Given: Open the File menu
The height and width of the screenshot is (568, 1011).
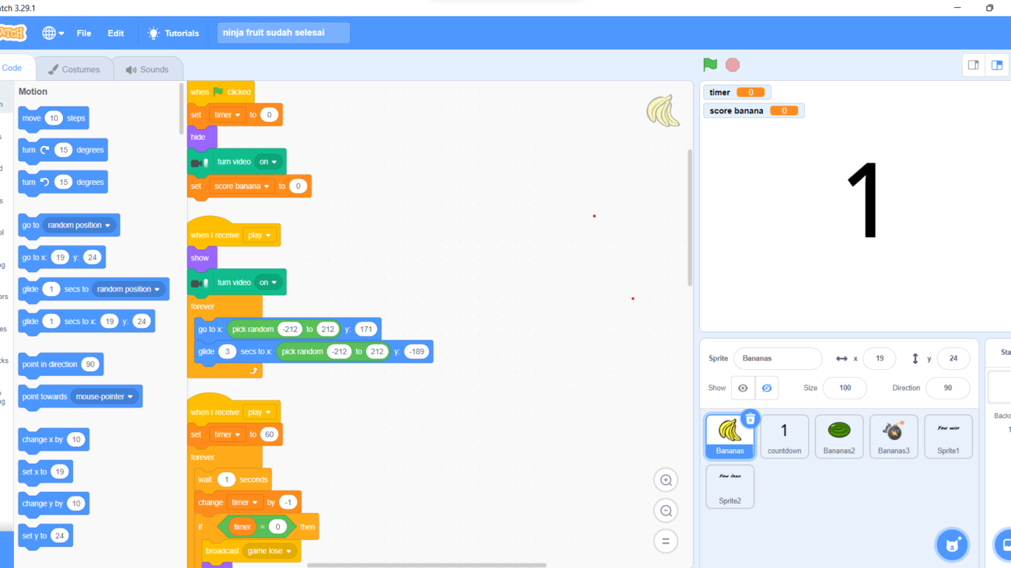Looking at the screenshot, I should (84, 33).
